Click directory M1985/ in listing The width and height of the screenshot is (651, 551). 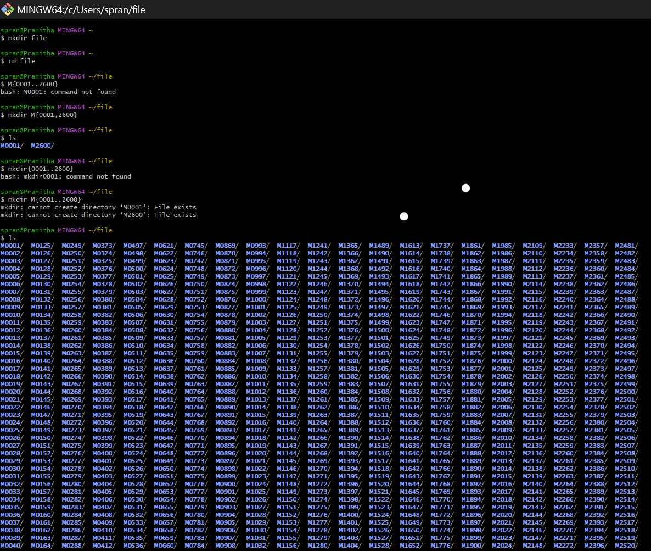pyautogui.click(x=503, y=246)
